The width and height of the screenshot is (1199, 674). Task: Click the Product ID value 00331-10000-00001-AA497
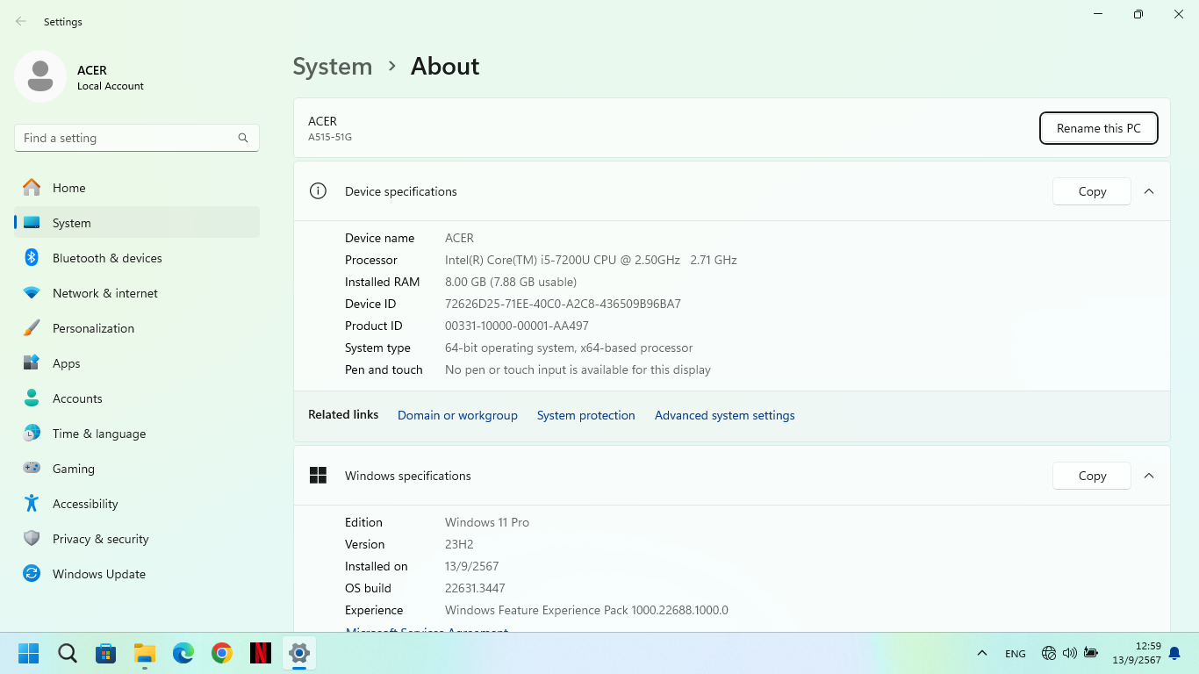click(x=517, y=326)
